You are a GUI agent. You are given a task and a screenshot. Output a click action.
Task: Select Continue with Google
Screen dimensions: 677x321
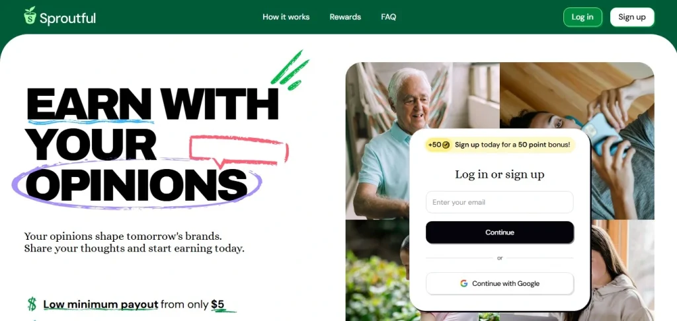[x=500, y=283]
